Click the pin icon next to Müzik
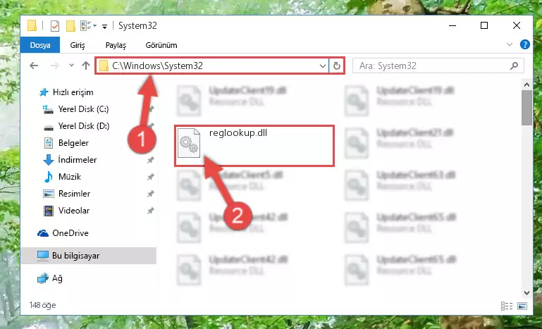 pos(150,177)
